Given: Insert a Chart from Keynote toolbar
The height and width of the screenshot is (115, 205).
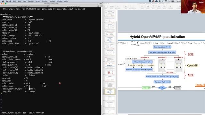Looking at the screenshot, I should click(148, 7).
